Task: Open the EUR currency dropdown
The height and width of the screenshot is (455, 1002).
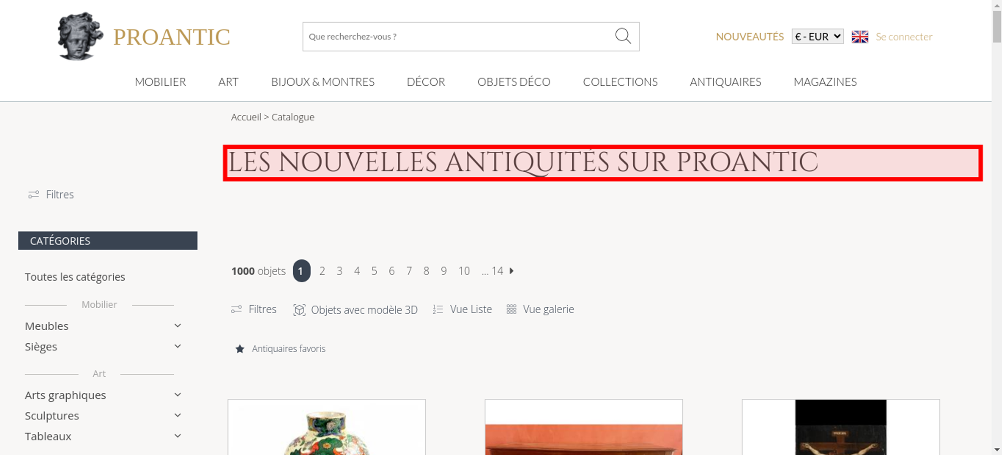Action: [x=818, y=37]
